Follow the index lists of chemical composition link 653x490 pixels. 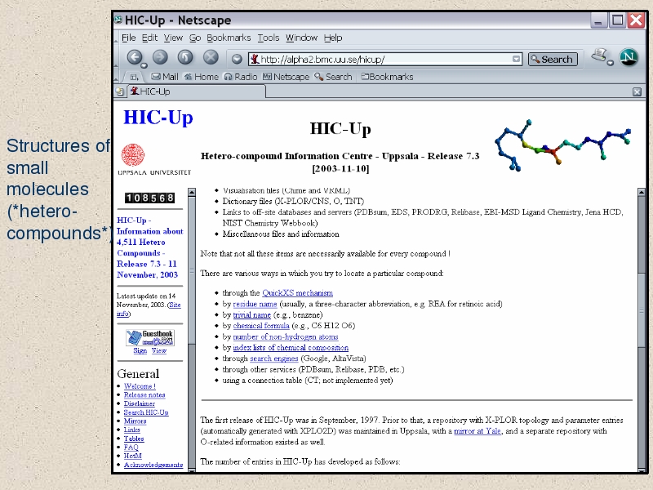[x=291, y=348]
